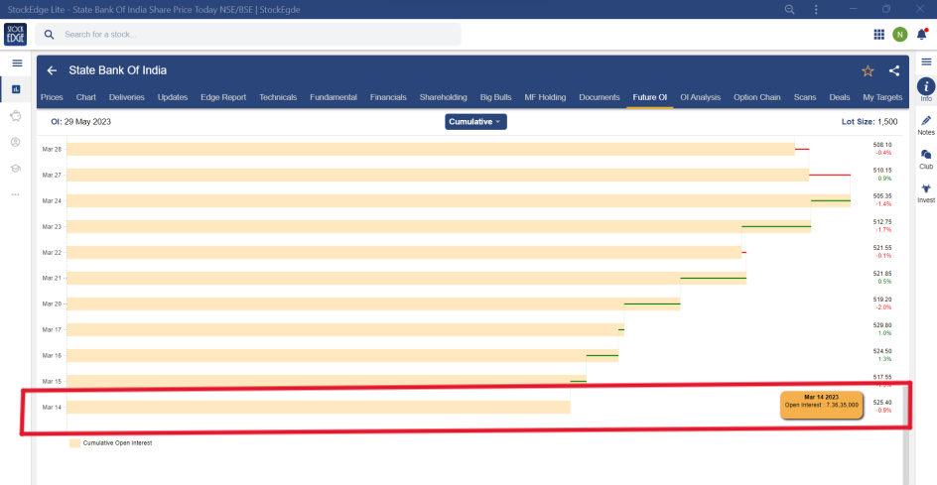Image resolution: width=937 pixels, height=485 pixels.
Task: Open the apps grid menu
Action: (878, 34)
